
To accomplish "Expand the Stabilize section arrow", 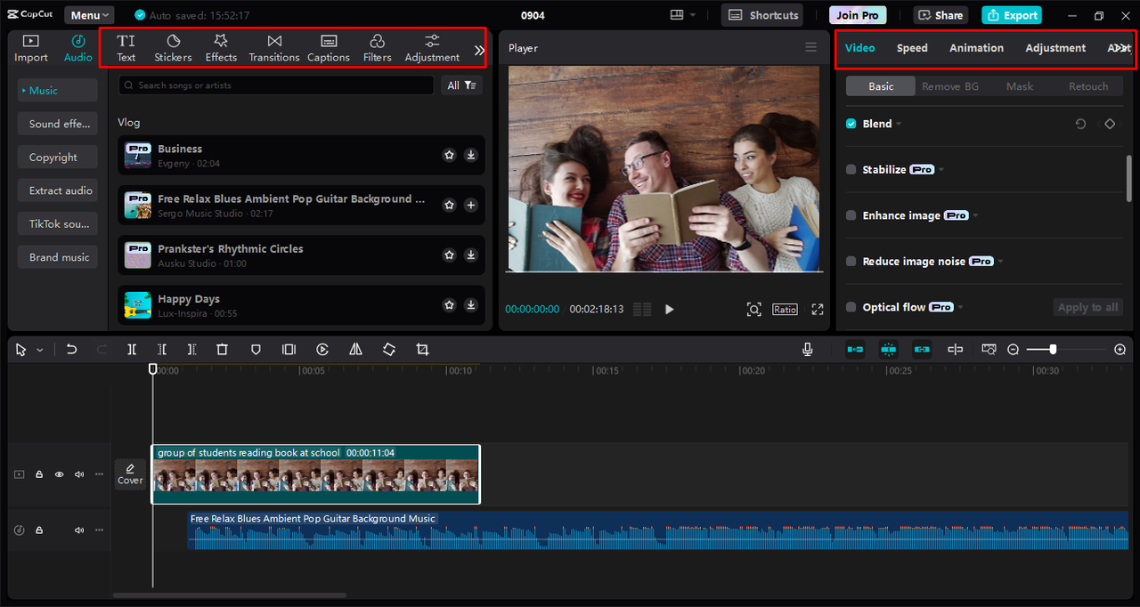I will (x=941, y=170).
